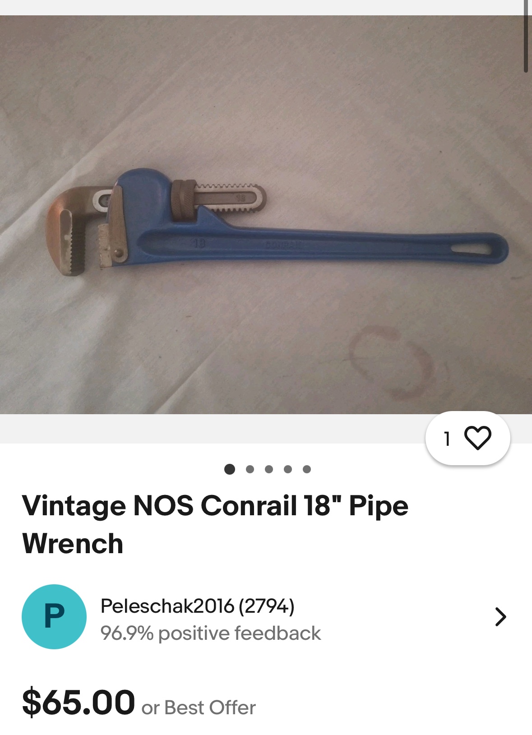The height and width of the screenshot is (735, 532).
Task: Open the pipe wrench photo fullscreen
Action: pyautogui.click(x=266, y=215)
